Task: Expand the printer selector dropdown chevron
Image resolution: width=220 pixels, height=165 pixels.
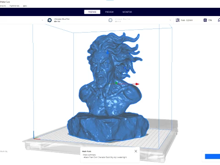Action: 42,20
